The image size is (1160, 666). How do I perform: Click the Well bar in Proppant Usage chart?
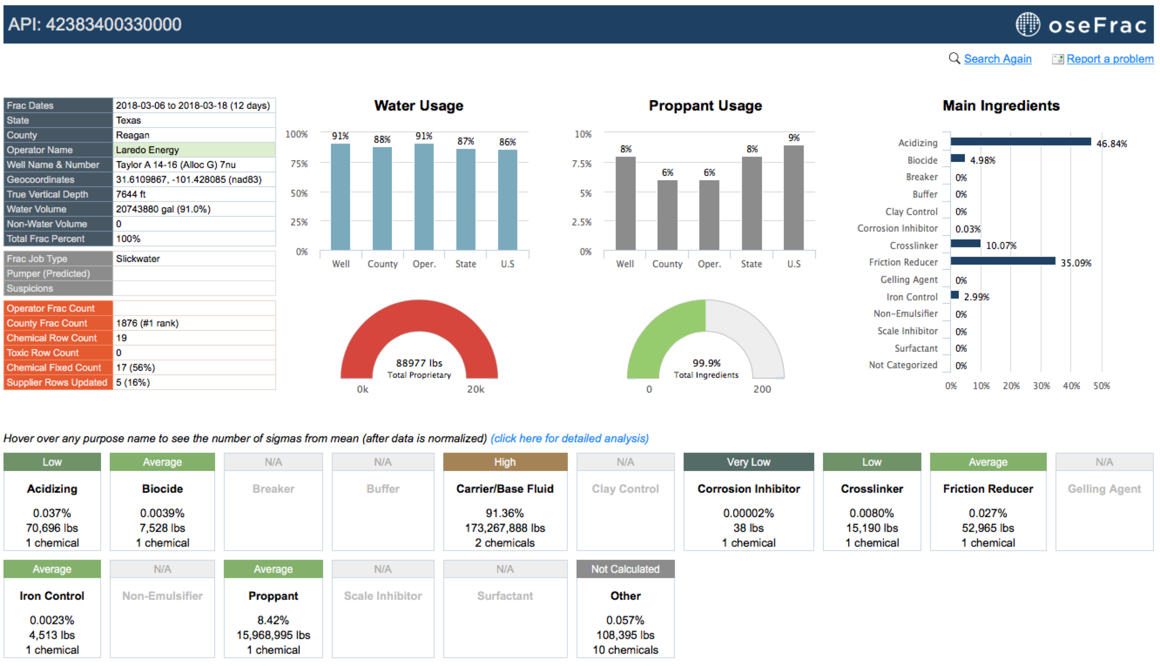coord(625,204)
